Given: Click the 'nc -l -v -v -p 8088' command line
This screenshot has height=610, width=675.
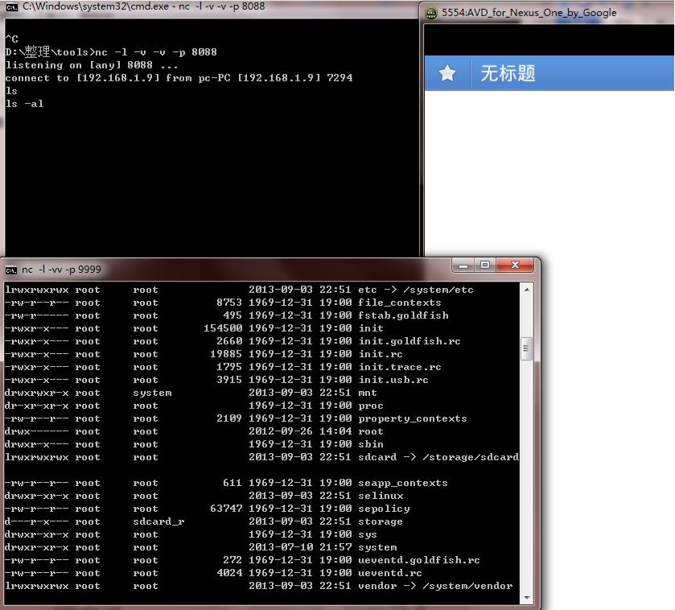Looking at the screenshot, I should 111,52.
